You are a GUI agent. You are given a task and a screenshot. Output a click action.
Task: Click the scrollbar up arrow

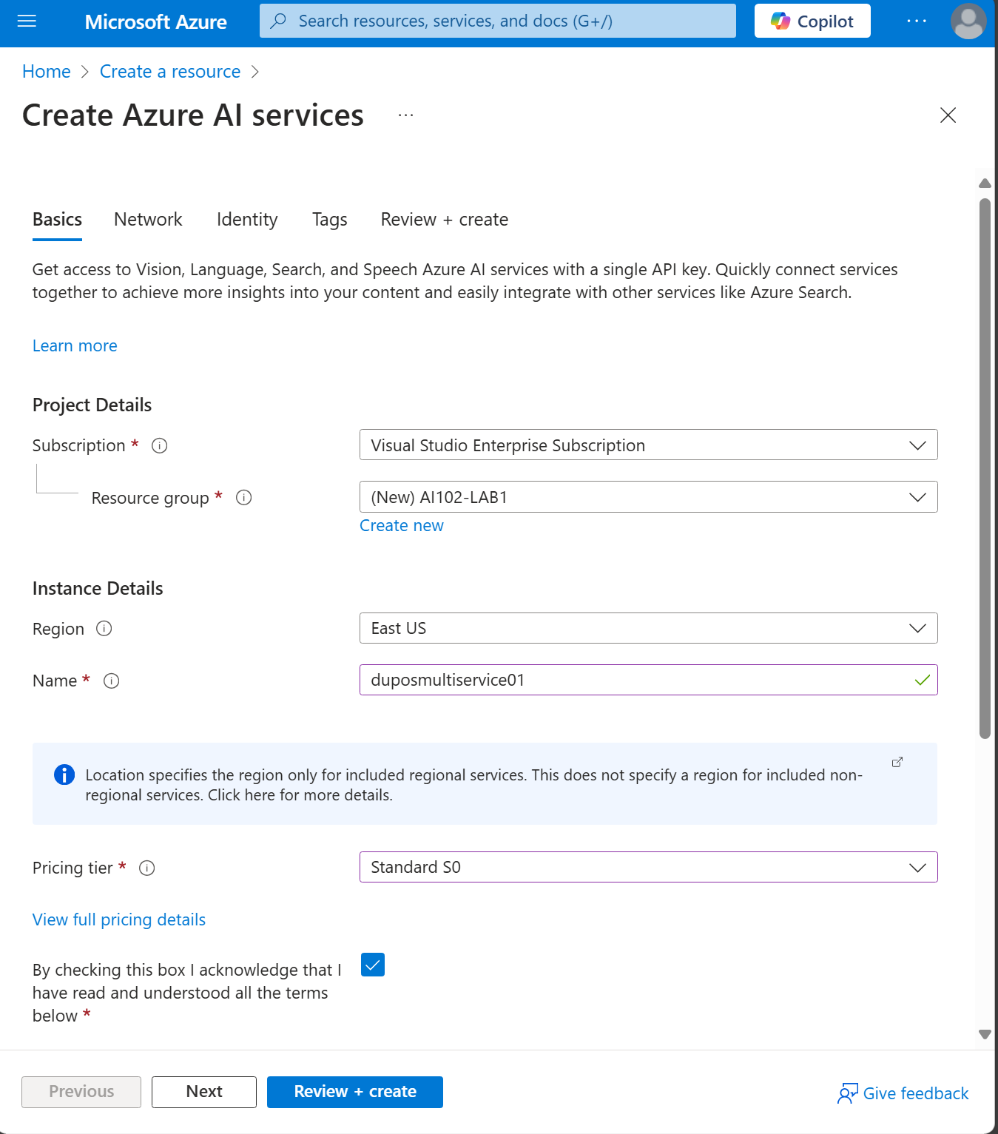(985, 183)
